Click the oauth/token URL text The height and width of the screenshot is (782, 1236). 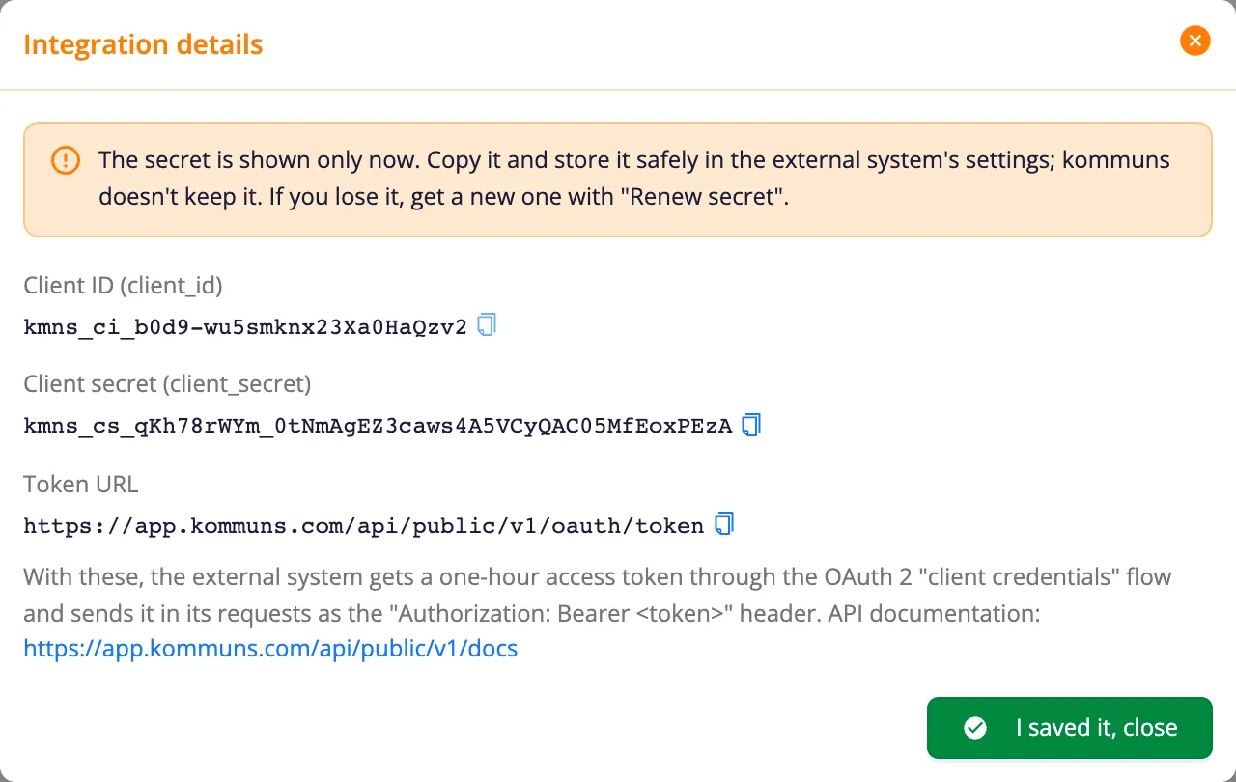364,526
